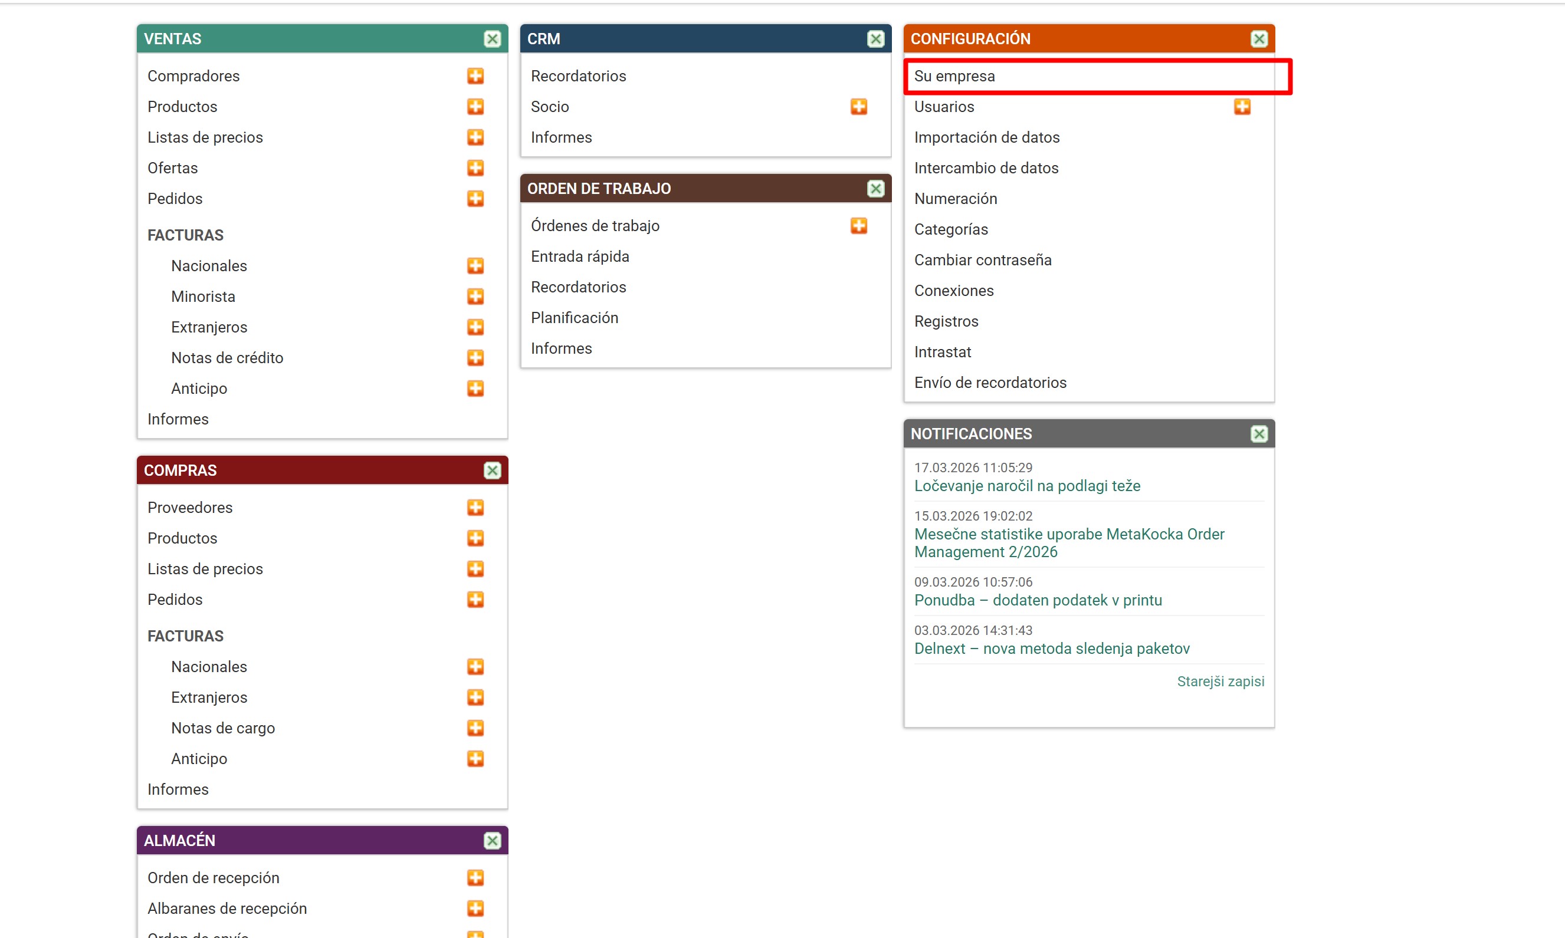This screenshot has height=938, width=1565.
Task: Close the ORDEN DE TRABAJO panel
Action: point(875,189)
